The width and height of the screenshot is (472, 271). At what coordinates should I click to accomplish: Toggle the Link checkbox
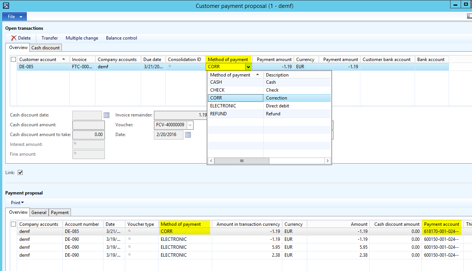(20, 173)
